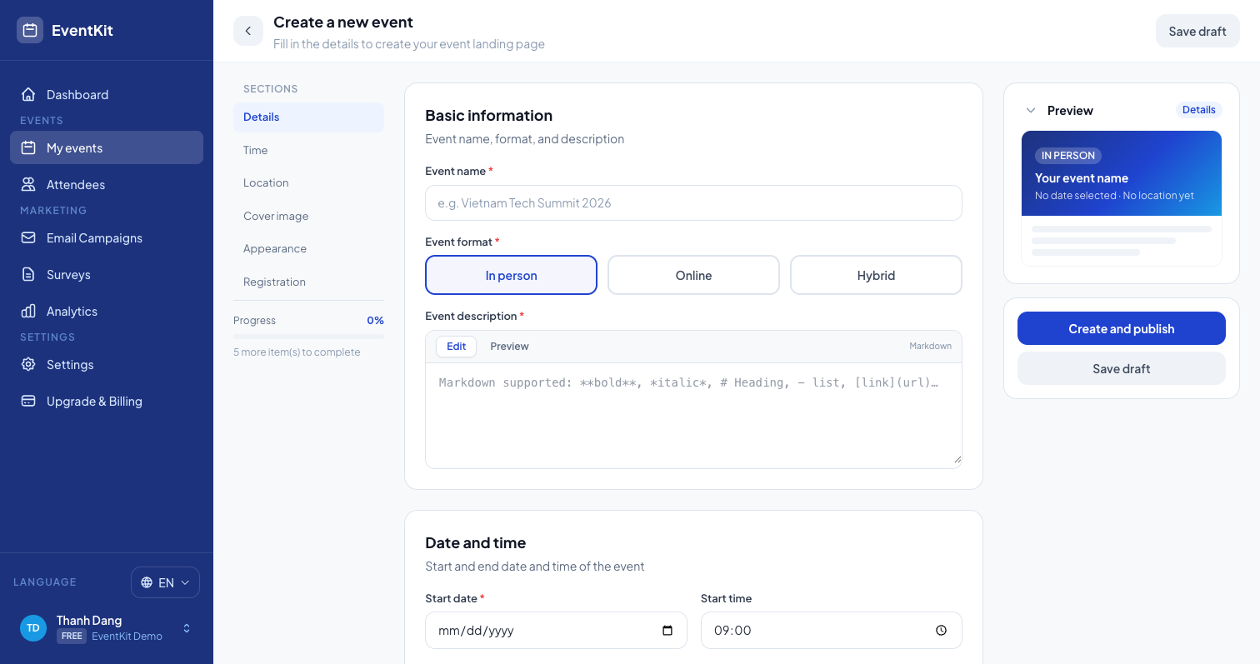Open Email Campaigns via its envelope icon
The height and width of the screenshot is (664, 1260).
(x=28, y=237)
